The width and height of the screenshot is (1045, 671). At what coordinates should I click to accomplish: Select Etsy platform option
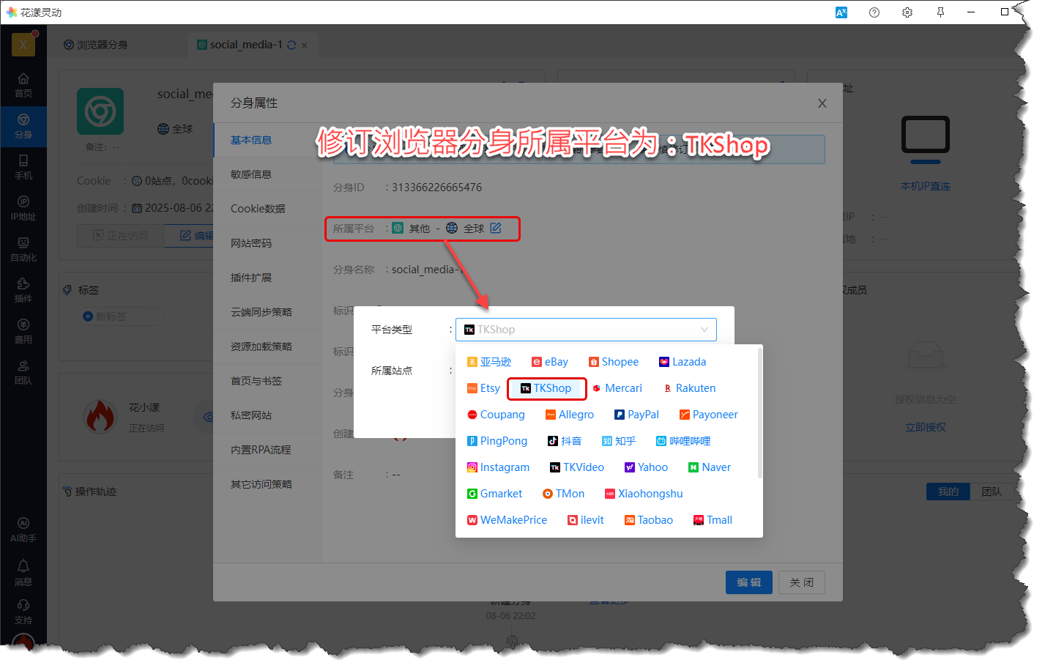pyautogui.click(x=484, y=388)
